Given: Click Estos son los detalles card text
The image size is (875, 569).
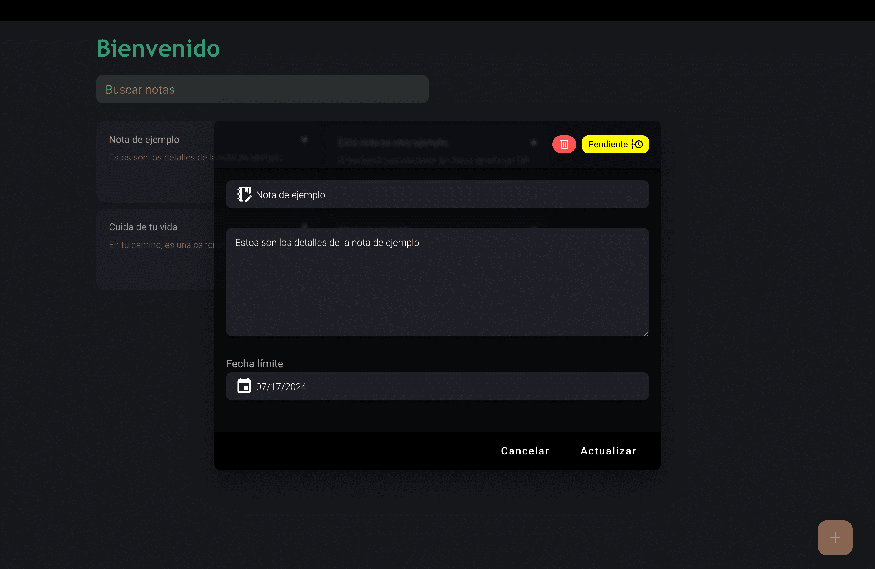Looking at the screenshot, I should coord(161,157).
